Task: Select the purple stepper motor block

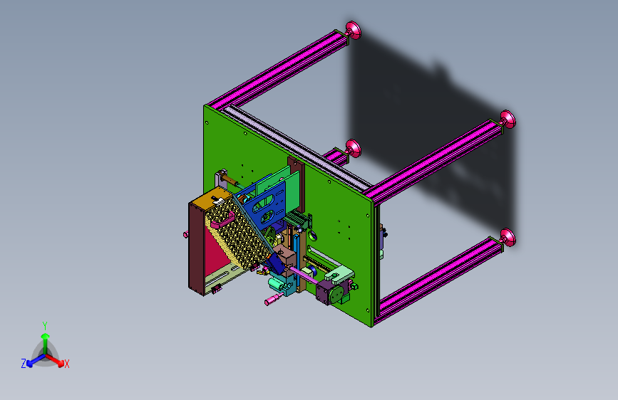Action: [x=324, y=292]
